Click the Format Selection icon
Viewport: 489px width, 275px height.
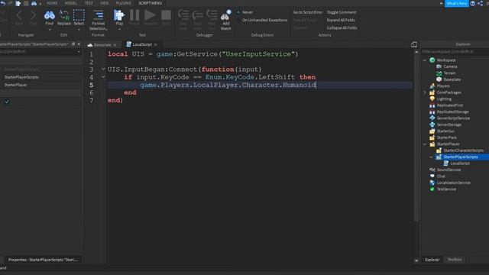[99, 15]
